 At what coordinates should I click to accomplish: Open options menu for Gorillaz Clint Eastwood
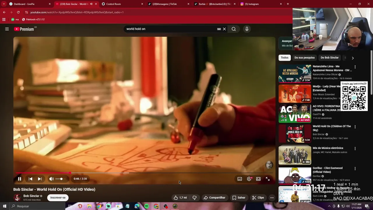click(355, 169)
